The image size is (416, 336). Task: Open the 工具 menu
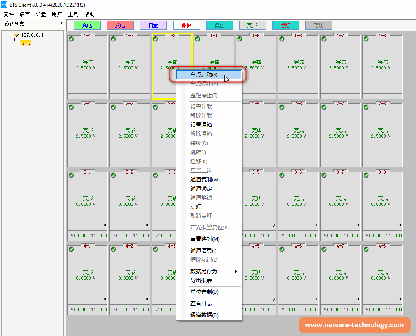pyautogui.click(x=73, y=14)
